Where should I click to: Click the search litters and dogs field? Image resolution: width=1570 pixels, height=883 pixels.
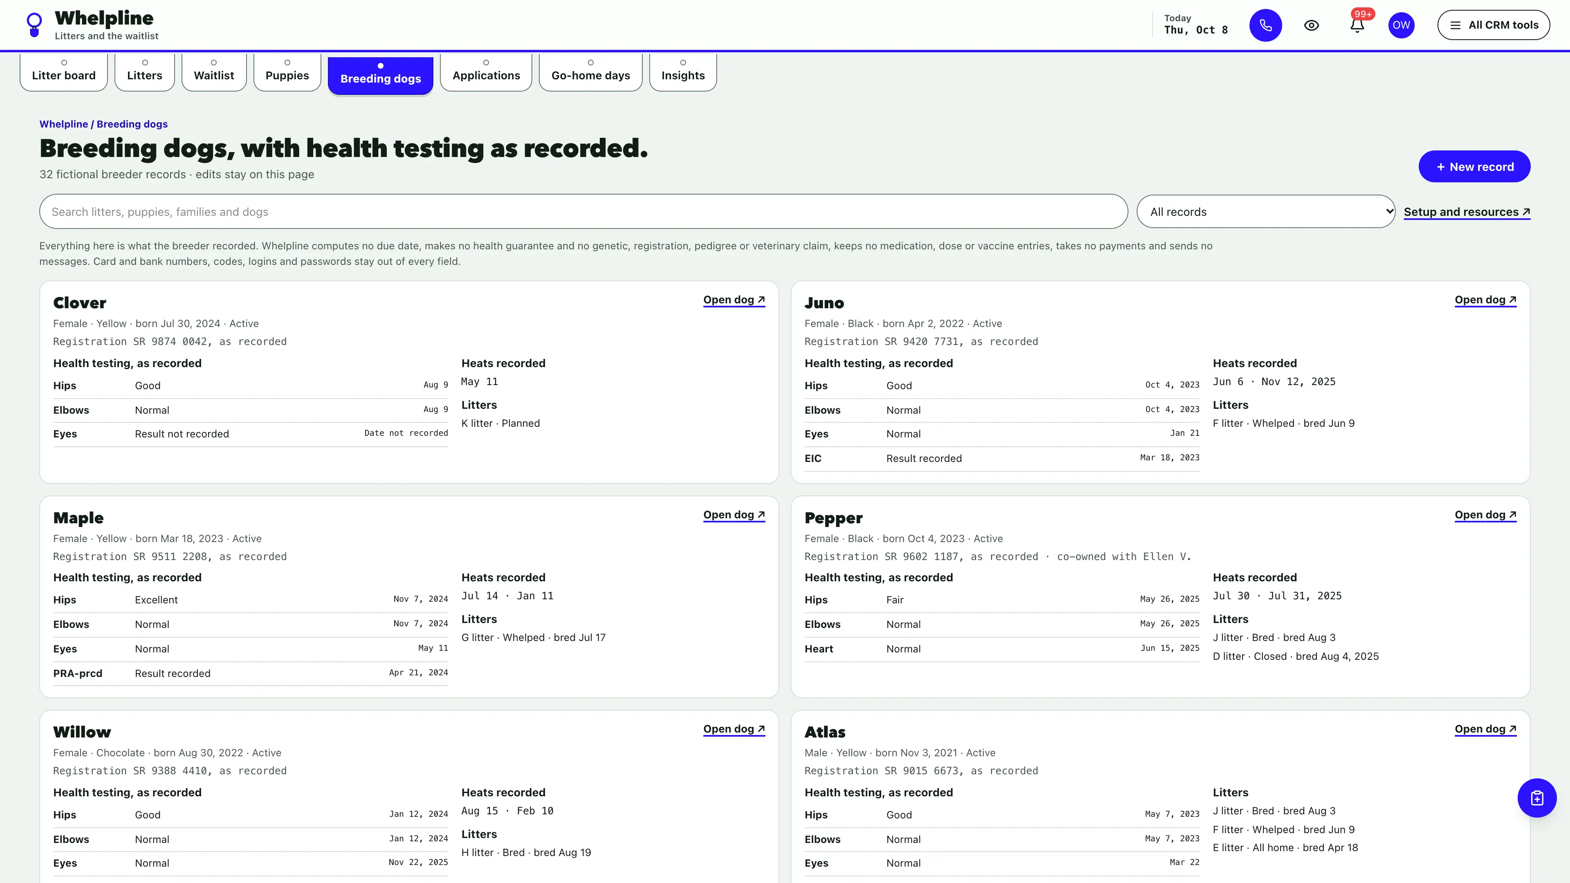[x=583, y=211]
